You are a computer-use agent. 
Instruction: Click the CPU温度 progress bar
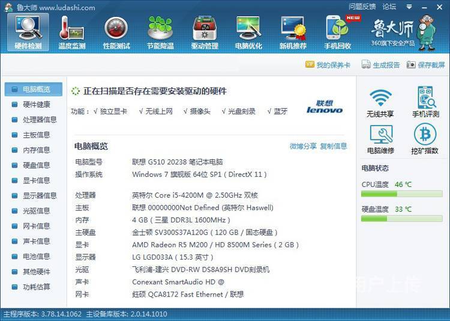[x=401, y=194]
